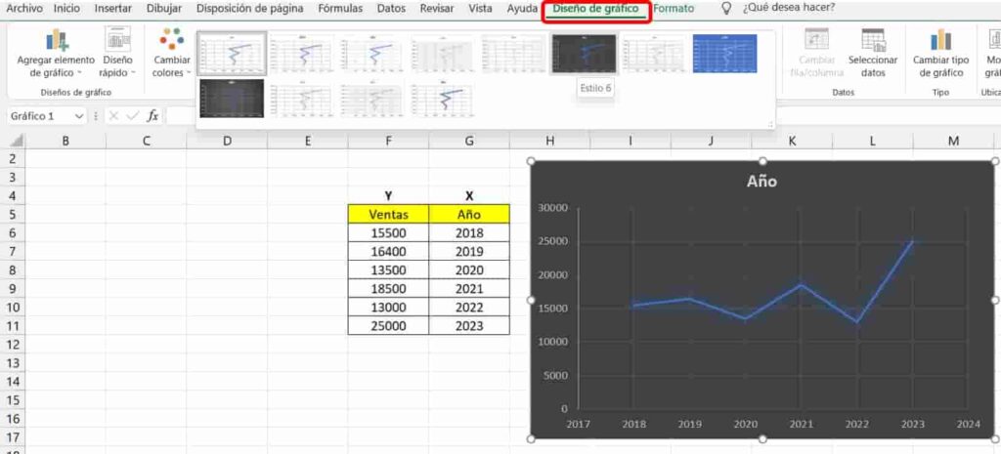The image size is (1001, 454).
Task: Open the Archivo menu
Action: coord(24,8)
